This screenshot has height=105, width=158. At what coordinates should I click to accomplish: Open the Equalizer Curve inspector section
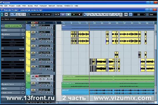(13, 84)
